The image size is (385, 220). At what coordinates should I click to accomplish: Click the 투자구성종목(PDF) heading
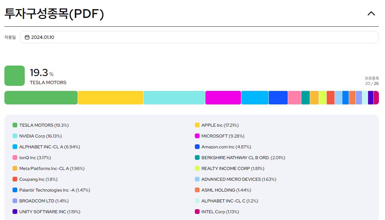pyautogui.click(x=54, y=14)
